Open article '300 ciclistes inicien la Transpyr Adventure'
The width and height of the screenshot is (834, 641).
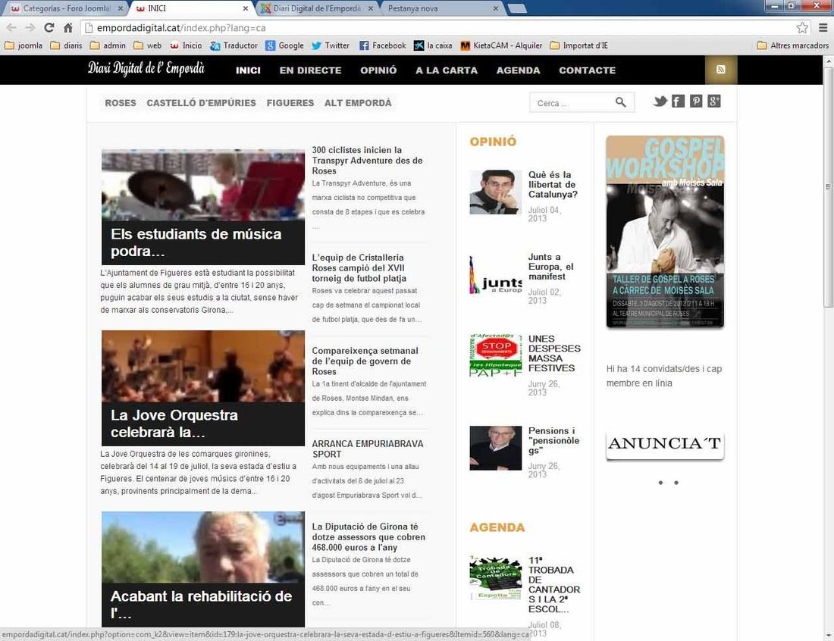click(x=367, y=161)
